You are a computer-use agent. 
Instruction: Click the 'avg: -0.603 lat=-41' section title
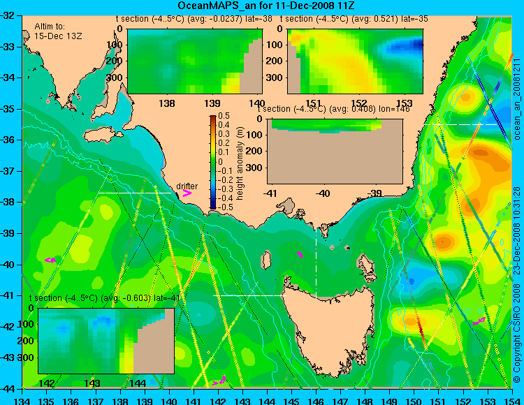pos(105,298)
